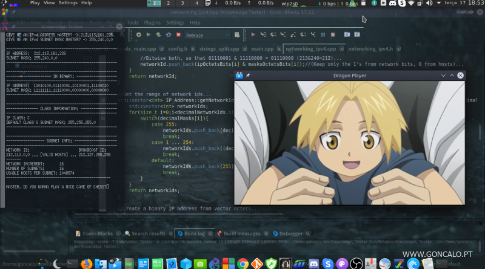Click the Break debugger pause icon
This screenshot has height=269, width=485.
click(x=323, y=35)
